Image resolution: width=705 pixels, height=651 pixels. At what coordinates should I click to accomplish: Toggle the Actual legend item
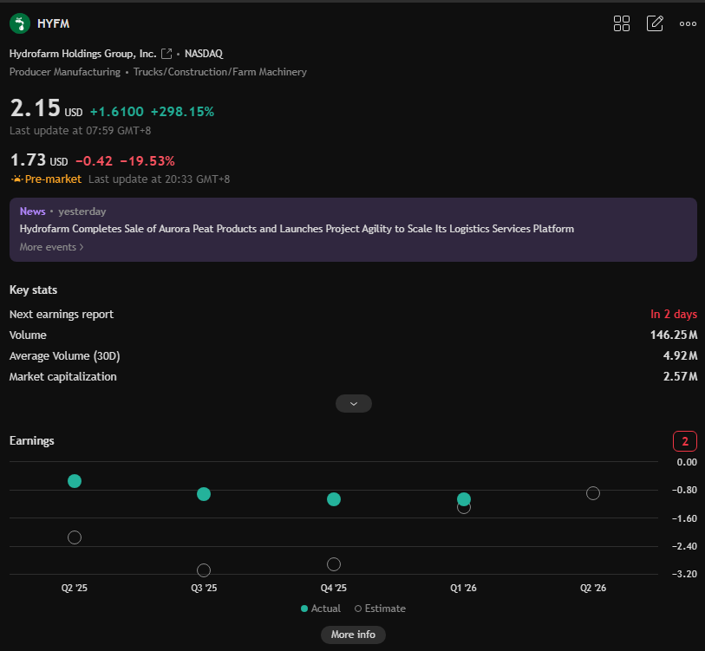tap(321, 609)
